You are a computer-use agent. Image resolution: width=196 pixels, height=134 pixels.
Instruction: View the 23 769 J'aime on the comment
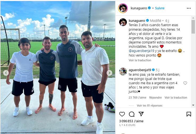tap(137, 98)
